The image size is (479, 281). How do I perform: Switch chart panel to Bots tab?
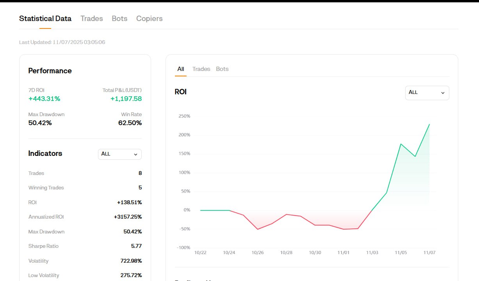(223, 69)
